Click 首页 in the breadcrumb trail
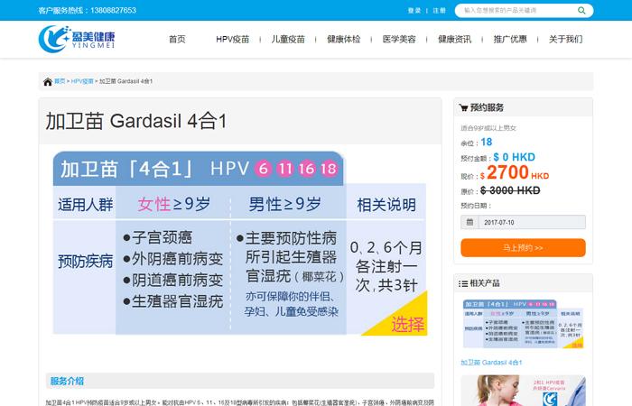Screen dimensions: 632x406 (60, 81)
